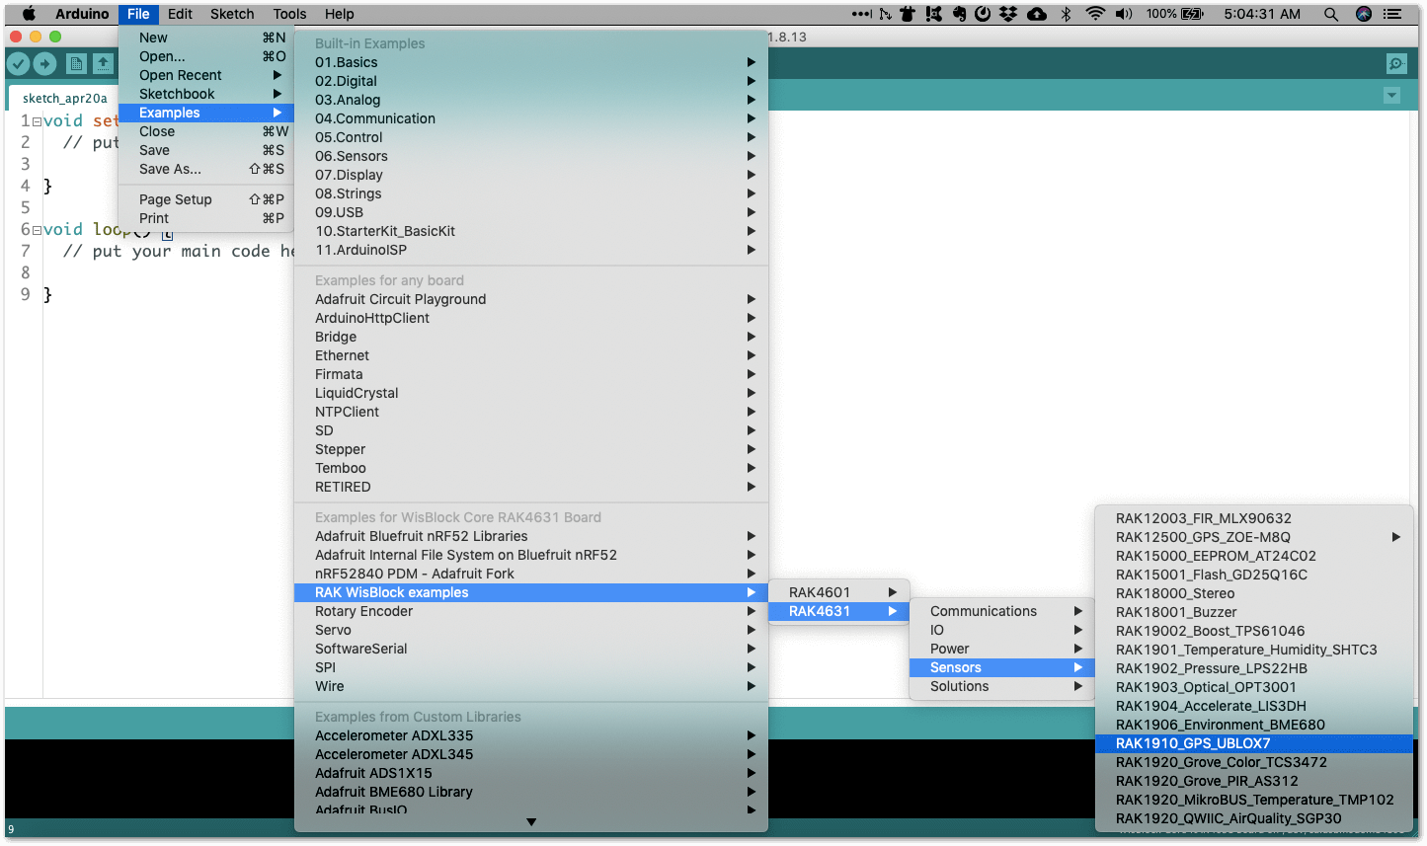This screenshot has width=1427, height=846.
Task: Open RAK1910_GPS_UBLOX7 example
Action: [1254, 743]
